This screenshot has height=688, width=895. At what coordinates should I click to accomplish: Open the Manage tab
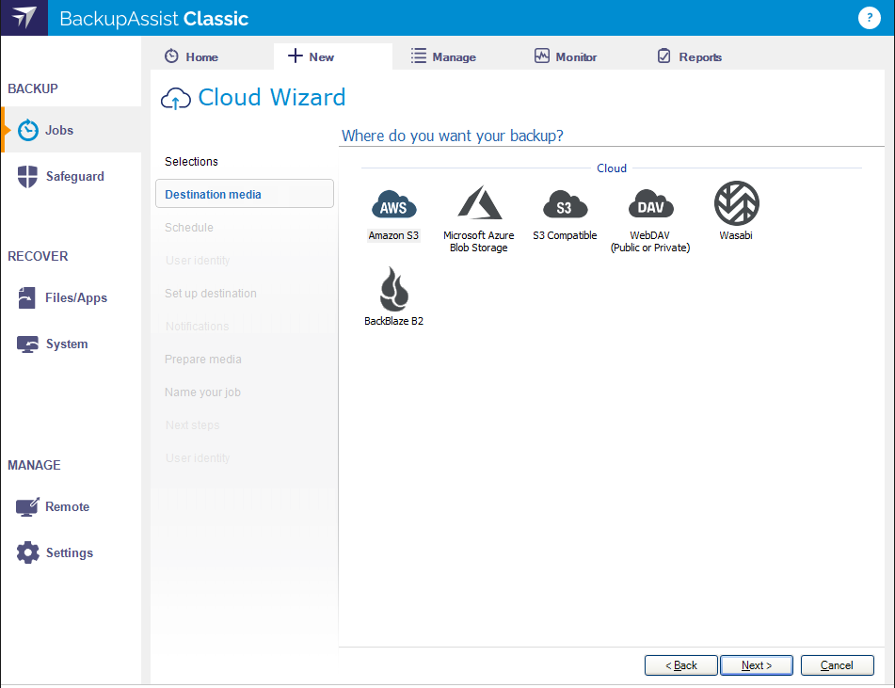tap(456, 56)
